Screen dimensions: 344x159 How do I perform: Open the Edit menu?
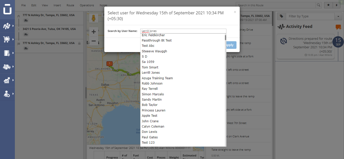coord(34,5)
